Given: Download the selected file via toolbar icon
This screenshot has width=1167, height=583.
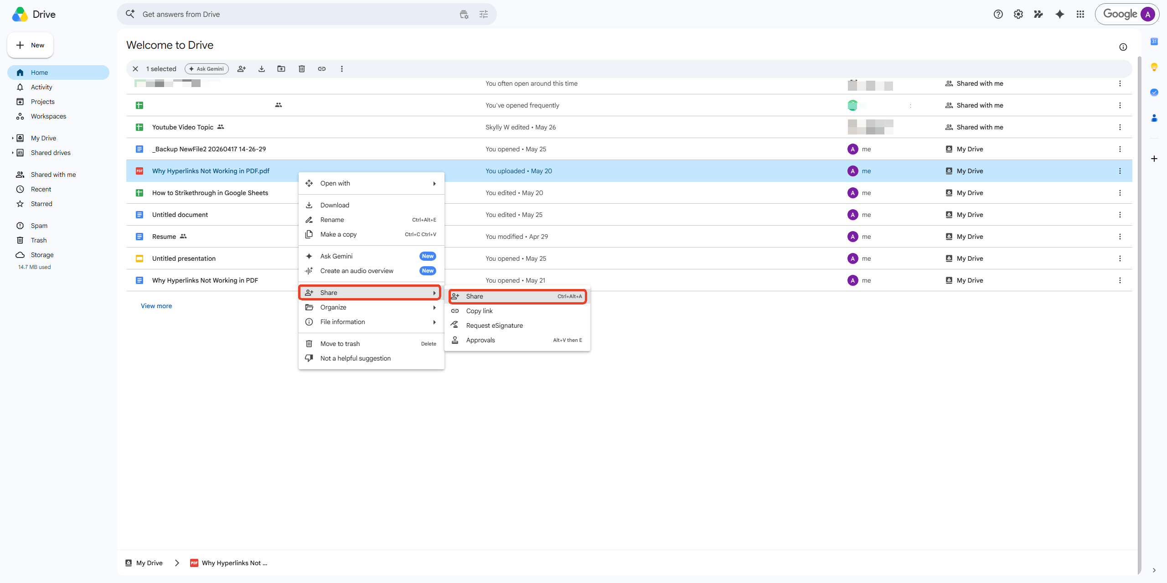Looking at the screenshot, I should pyautogui.click(x=262, y=69).
